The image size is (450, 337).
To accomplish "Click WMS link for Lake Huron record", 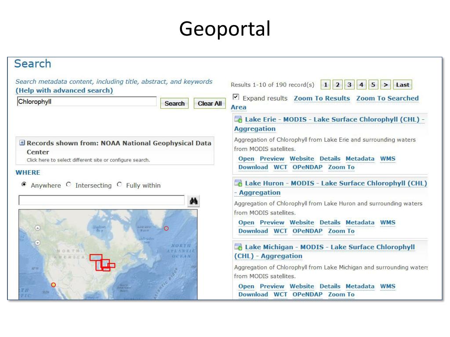I will click(388, 222).
